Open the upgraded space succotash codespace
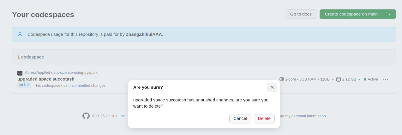Viewport: 402px width, 135px height. [x=46, y=79]
